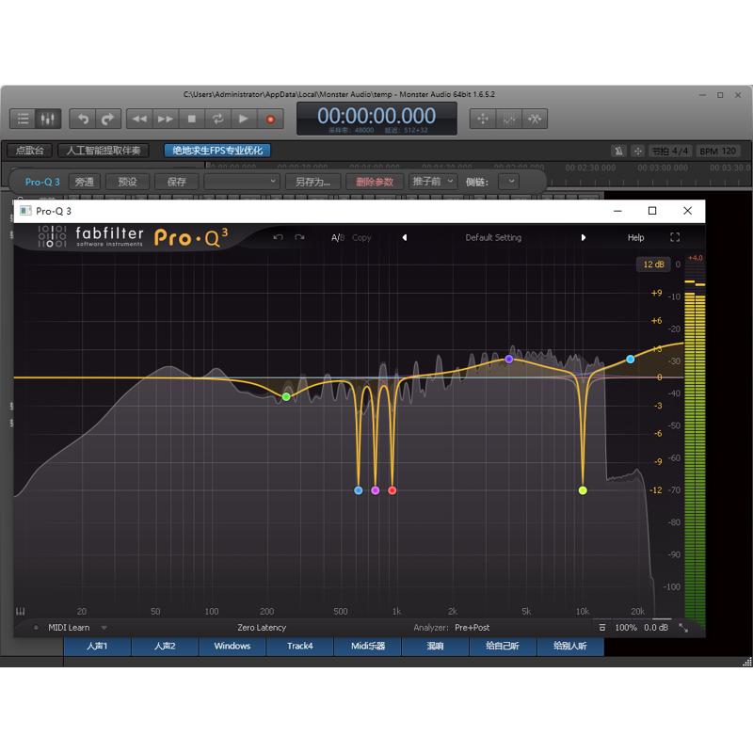Stop playback
Viewport: 753px width, 753px height.
[192, 119]
